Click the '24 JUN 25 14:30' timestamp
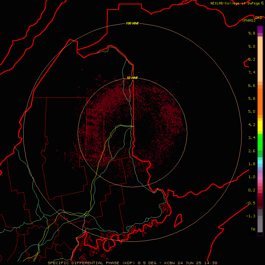The image size is (265, 265). pyautogui.click(x=197, y=263)
